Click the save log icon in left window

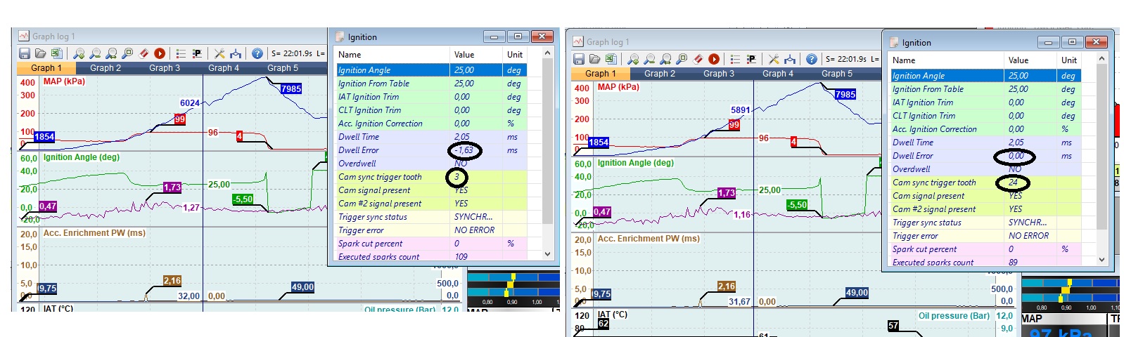click(x=25, y=53)
